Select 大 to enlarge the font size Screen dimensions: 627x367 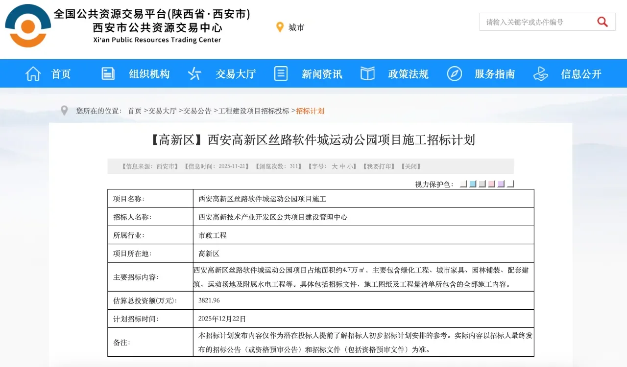click(335, 166)
